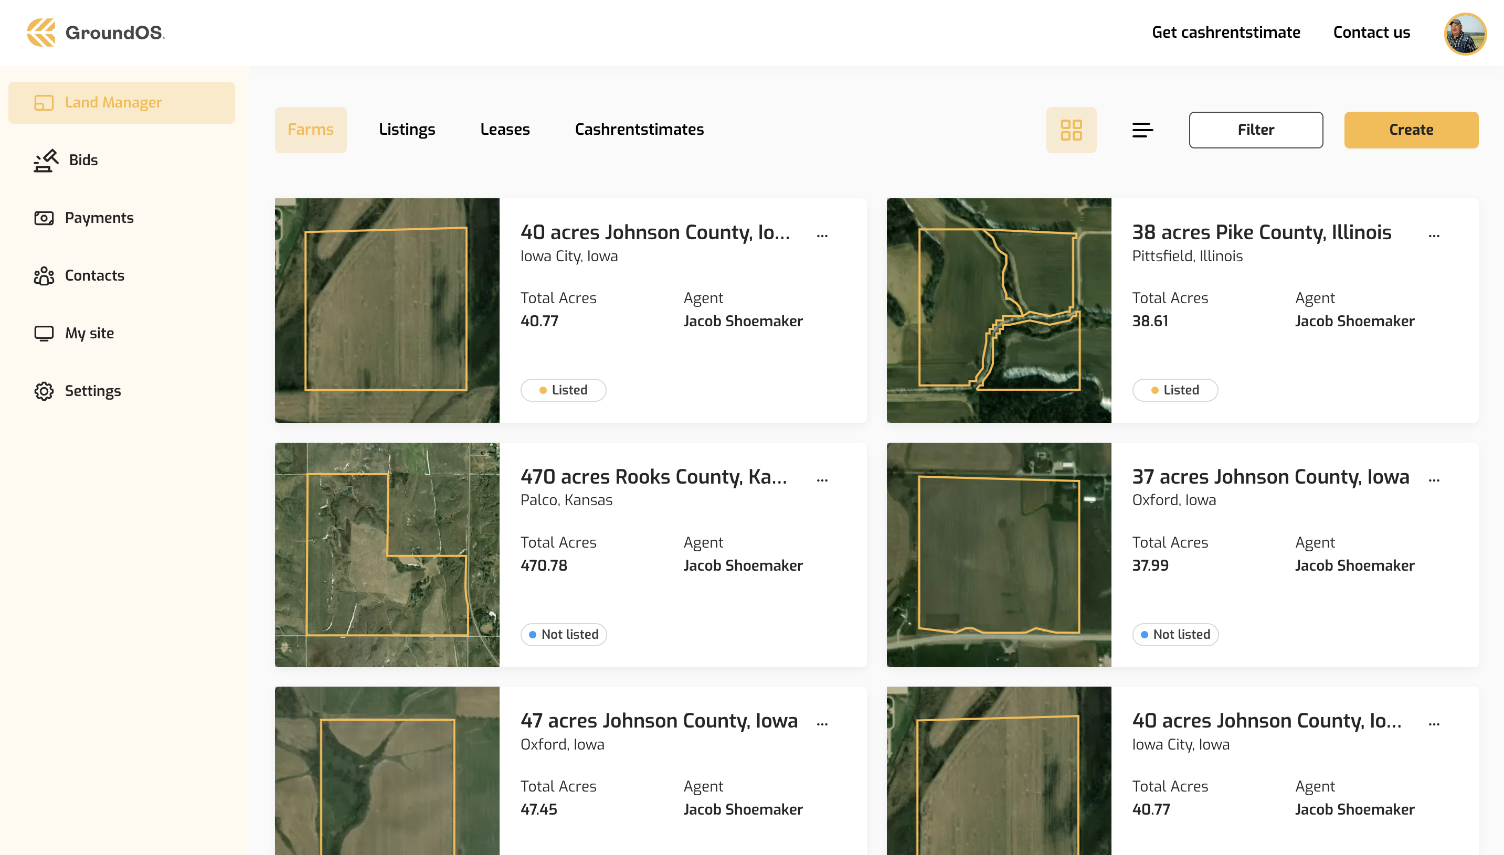Open the Pike County farm aerial thumbnail
This screenshot has width=1504, height=855.
pyautogui.click(x=998, y=310)
